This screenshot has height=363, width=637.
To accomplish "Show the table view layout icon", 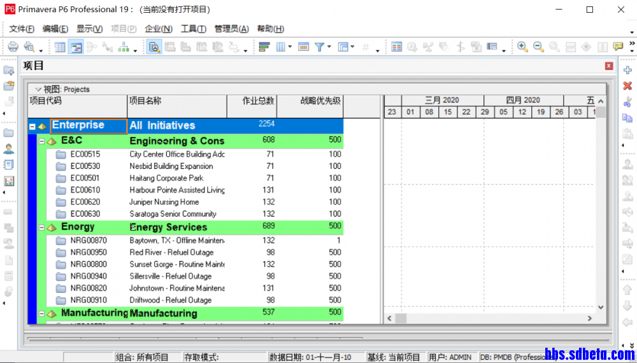I will 60,47.
